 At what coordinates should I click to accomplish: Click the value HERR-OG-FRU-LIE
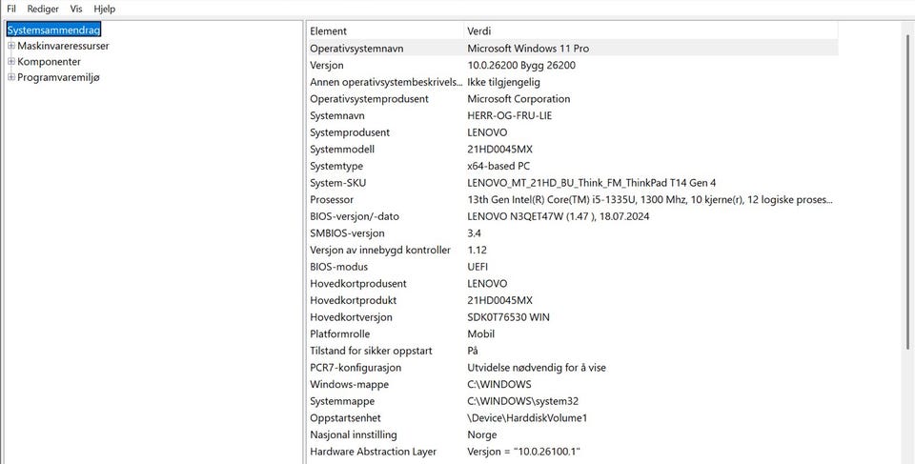pos(509,115)
